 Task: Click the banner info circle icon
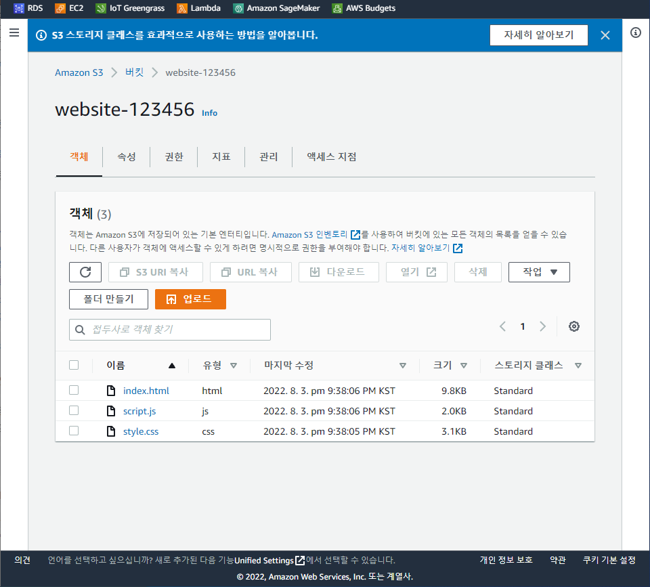(x=41, y=35)
